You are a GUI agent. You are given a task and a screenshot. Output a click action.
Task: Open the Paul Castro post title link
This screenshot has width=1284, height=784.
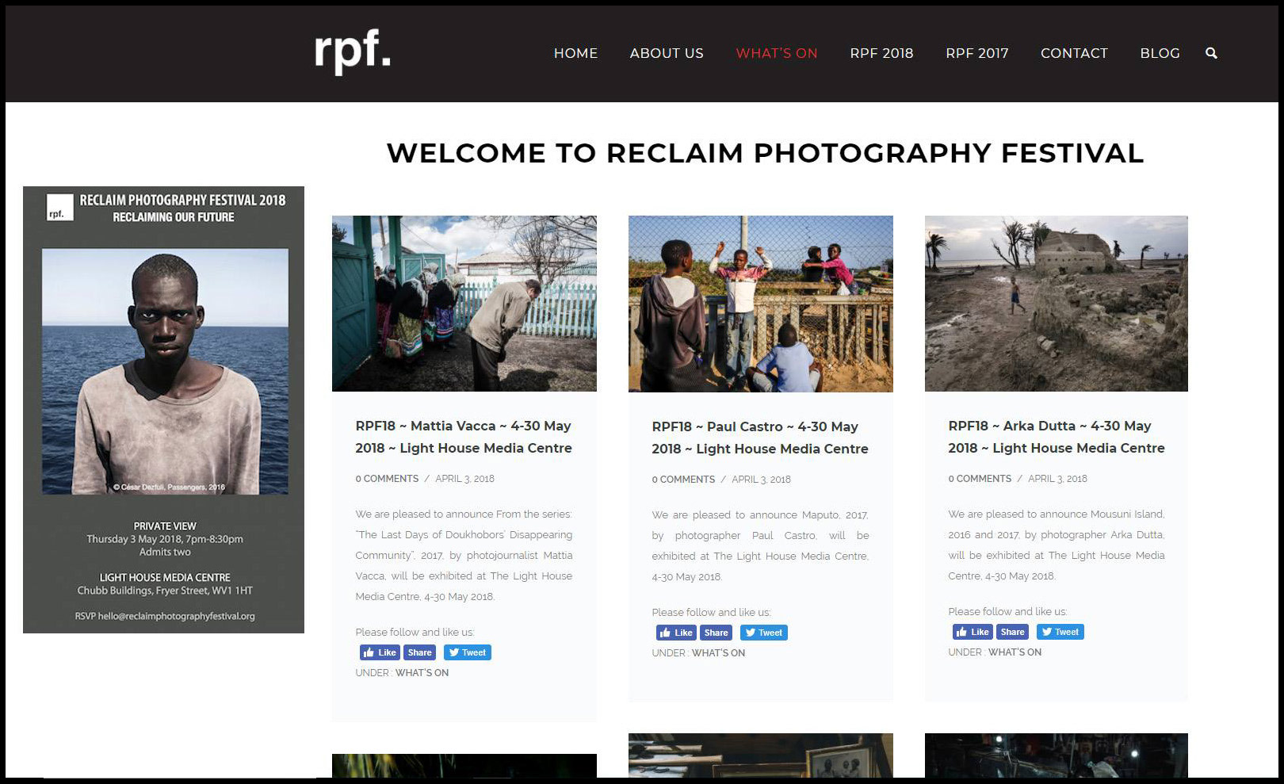(x=760, y=438)
